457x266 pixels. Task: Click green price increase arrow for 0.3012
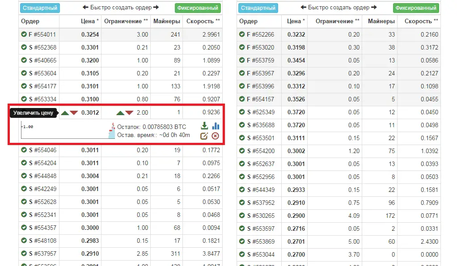click(65, 113)
